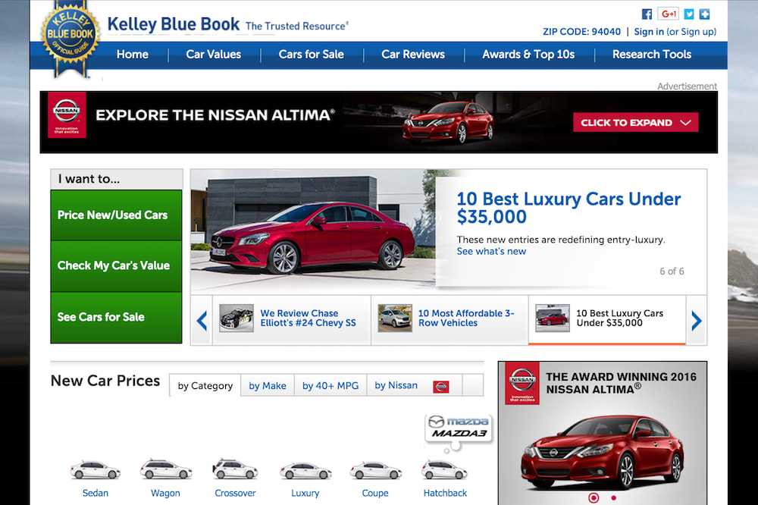This screenshot has width=758, height=505.
Task: Switch to the by Make tab
Action: (x=268, y=385)
